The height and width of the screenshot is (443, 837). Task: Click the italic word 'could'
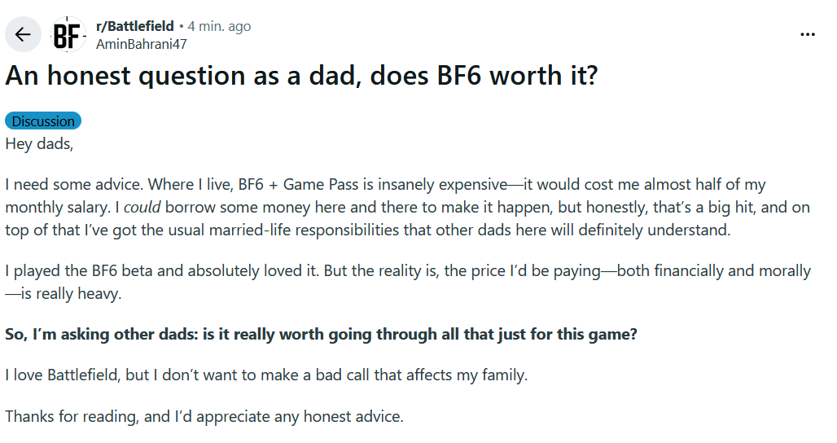tap(142, 207)
